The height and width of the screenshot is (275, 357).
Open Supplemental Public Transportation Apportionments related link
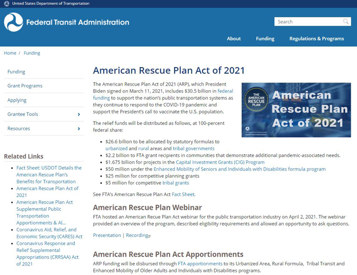[x=44, y=212]
